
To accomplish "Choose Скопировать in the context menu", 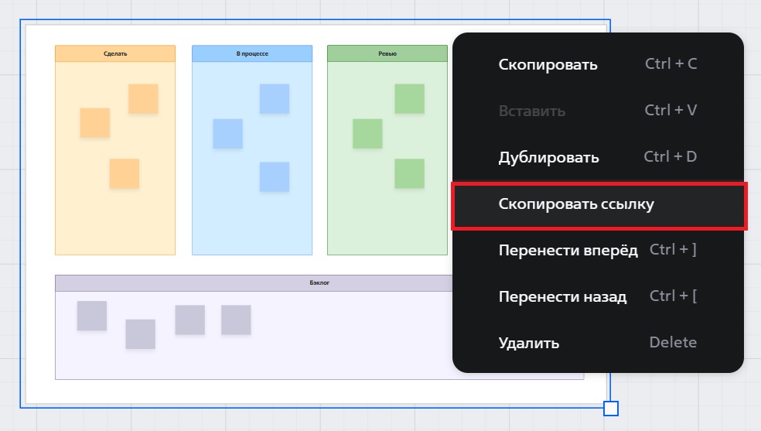I will tap(548, 64).
